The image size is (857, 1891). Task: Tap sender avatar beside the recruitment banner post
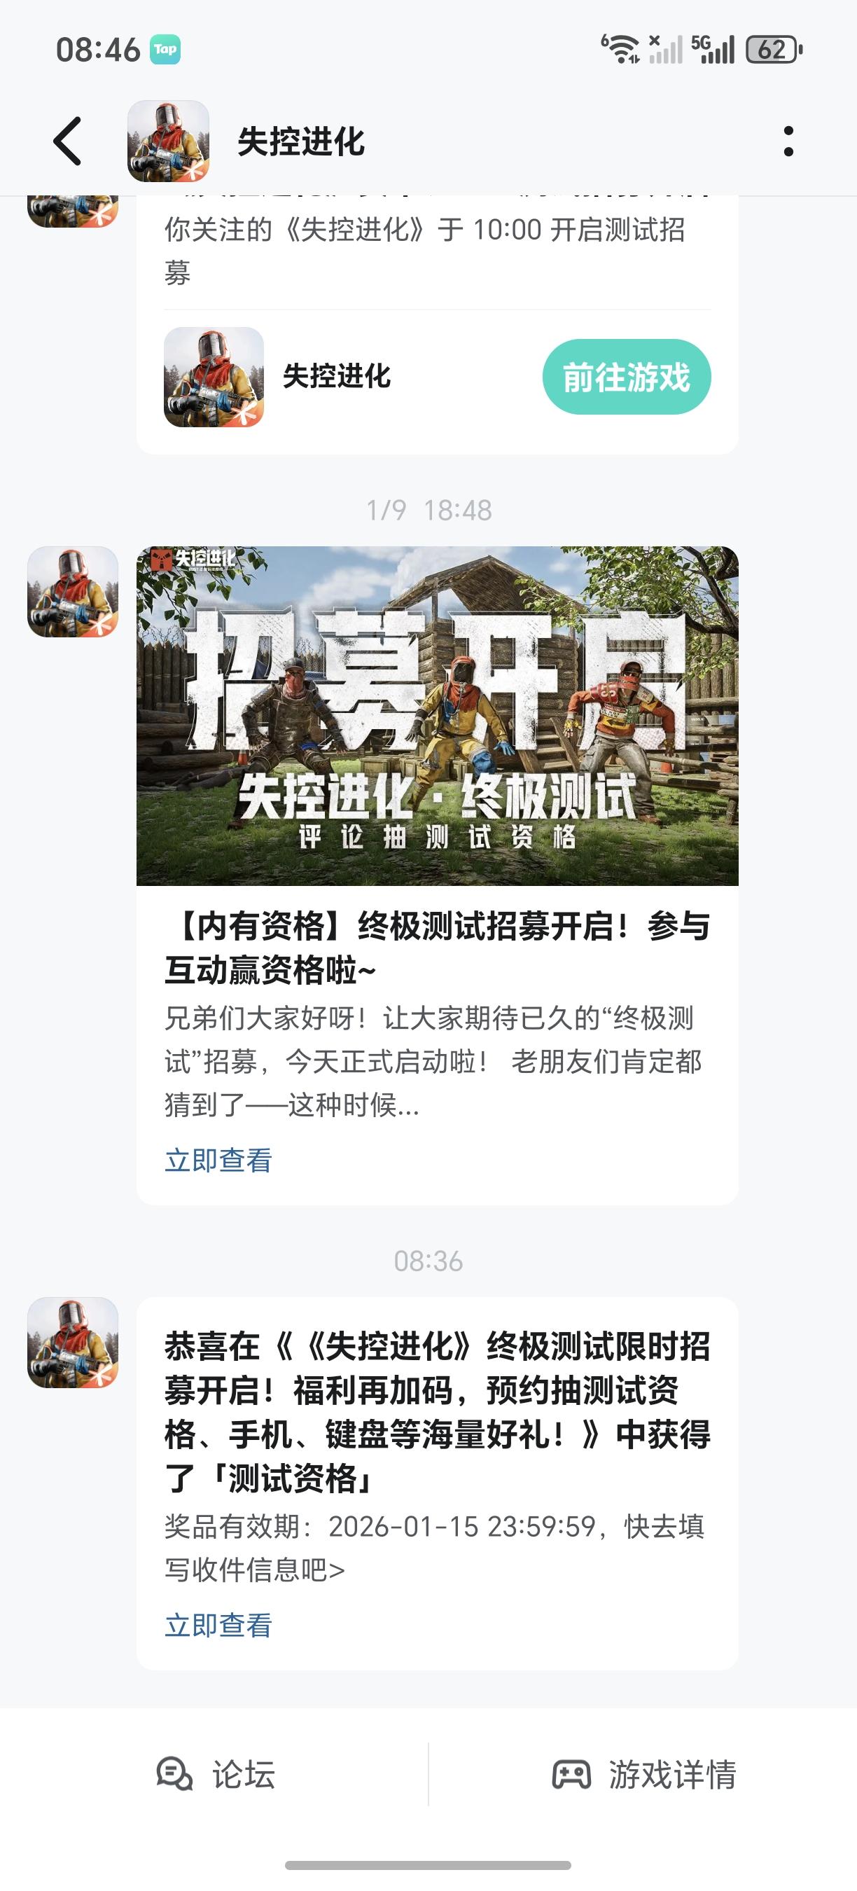(73, 592)
